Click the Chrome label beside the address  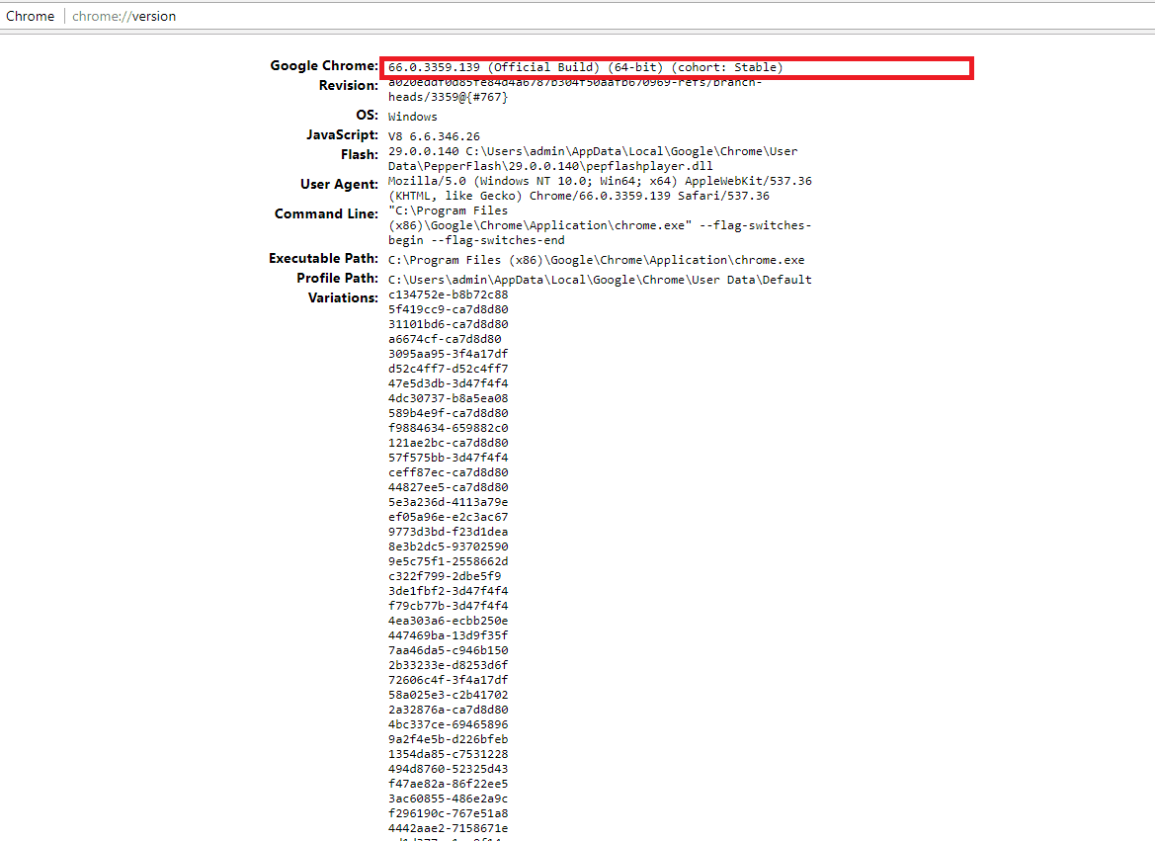click(31, 16)
